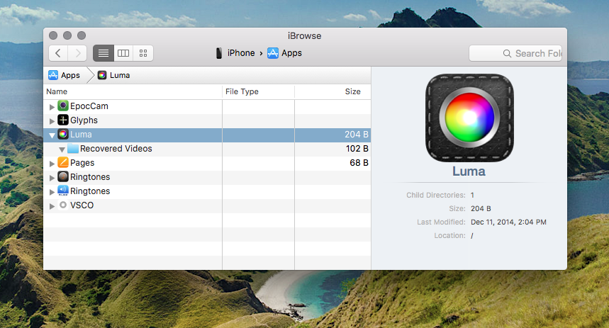Collapse the Recovered Videos folder
The height and width of the screenshot is (328, 609).
(62, 149)
